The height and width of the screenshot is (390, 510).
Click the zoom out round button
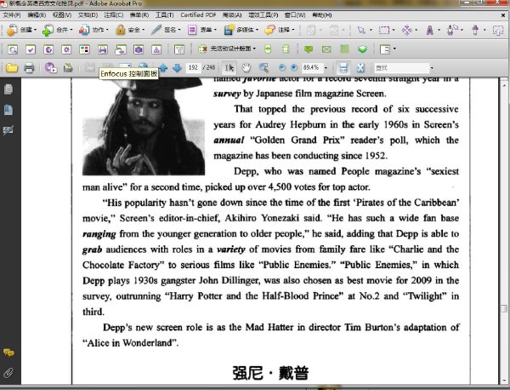(282, 67)
